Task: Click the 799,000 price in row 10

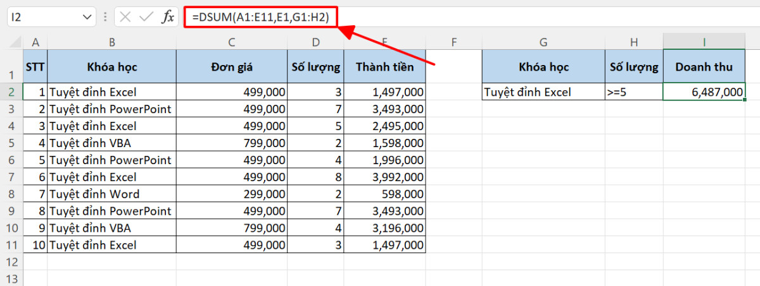Action: pos(232,228)
